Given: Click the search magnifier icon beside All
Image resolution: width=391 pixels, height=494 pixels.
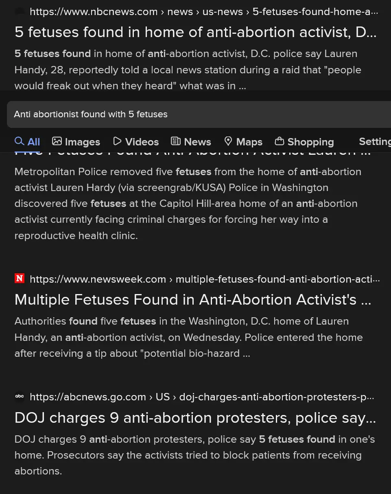Looking at the screenshot, I should pos(19,141).
